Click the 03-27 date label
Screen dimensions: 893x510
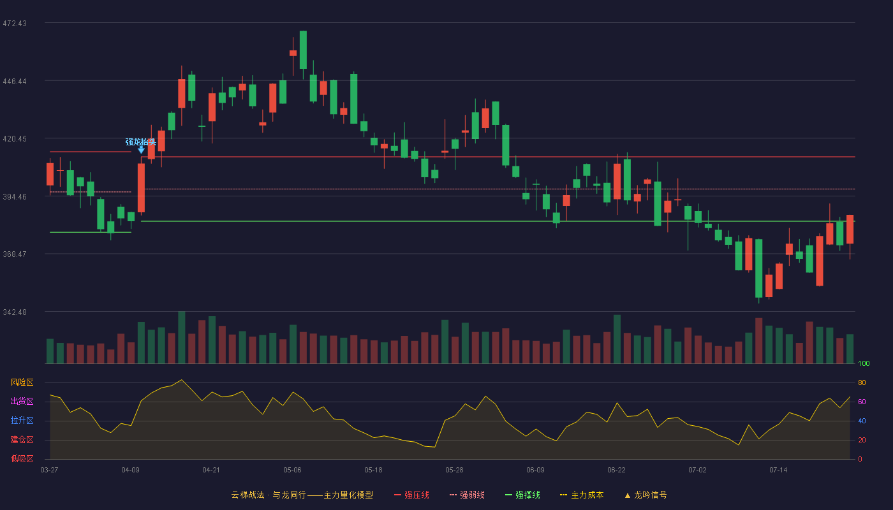pyautogui.click(x=49, y=470)
